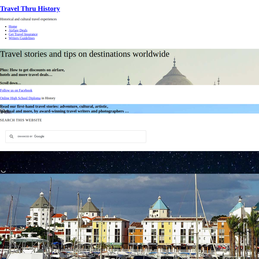Open the Writers Guidelines navigation link
Screen dimensions: 259x259
click(22, 38)
